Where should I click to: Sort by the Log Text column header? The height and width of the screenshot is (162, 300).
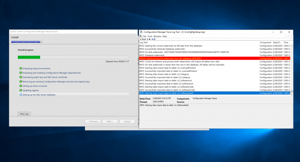199,42
